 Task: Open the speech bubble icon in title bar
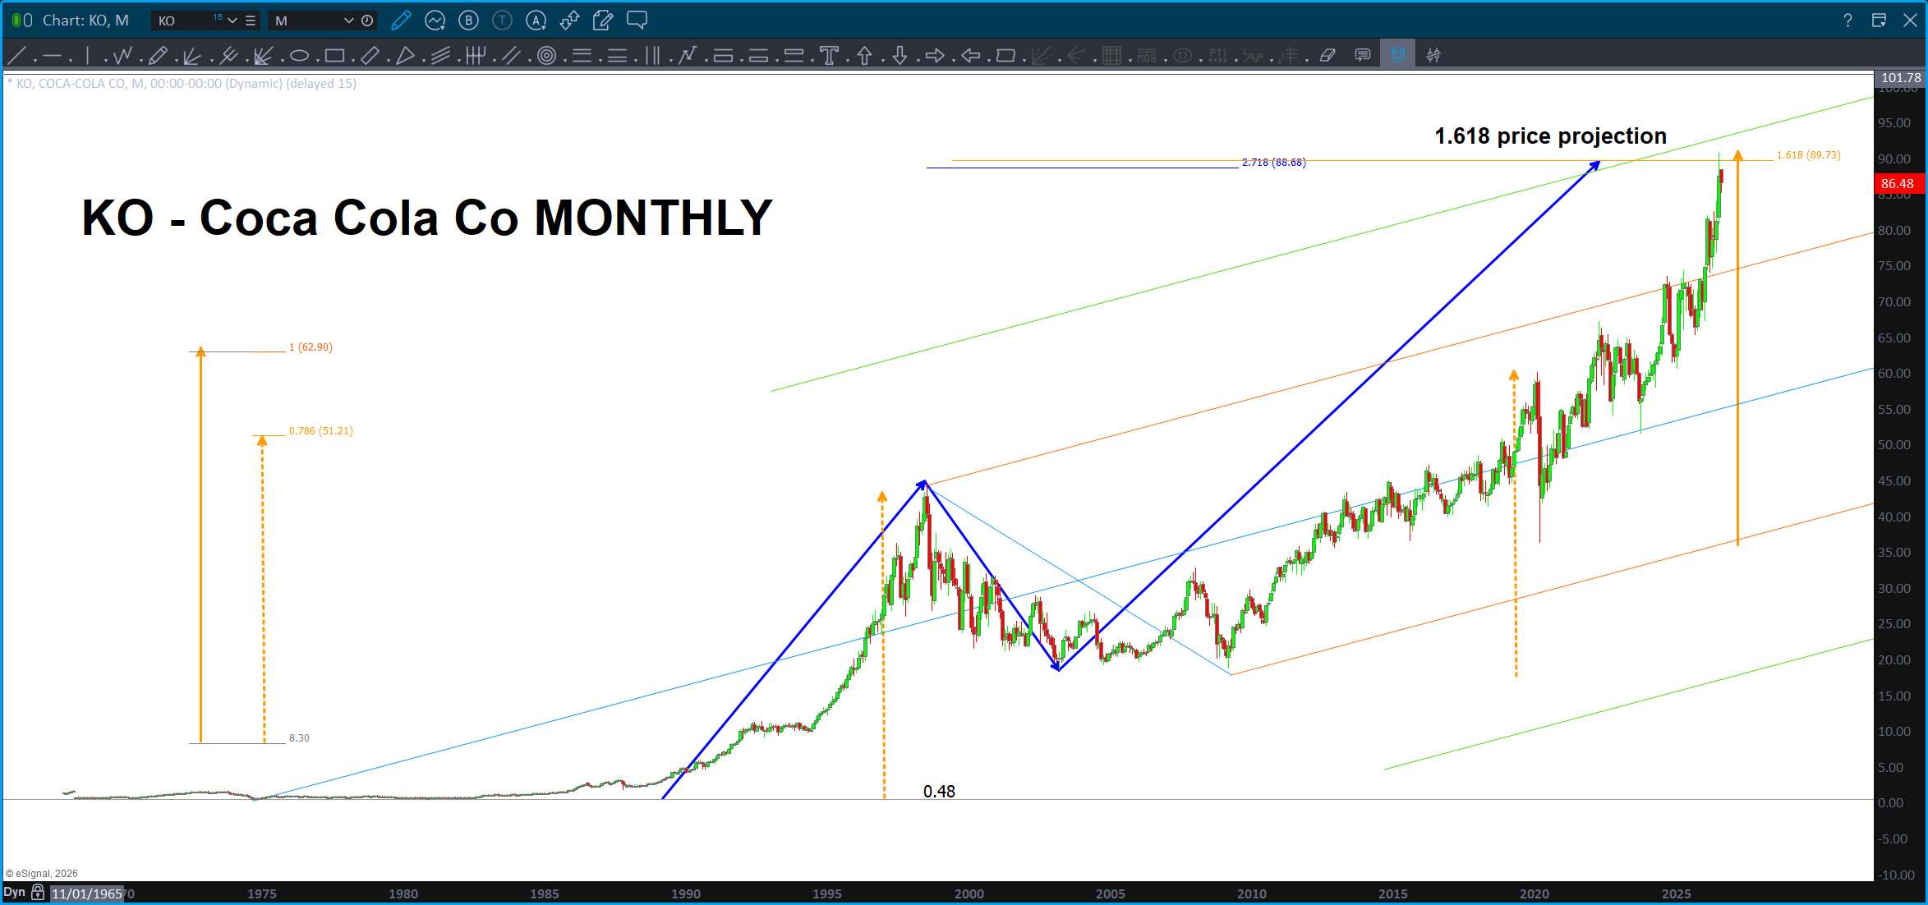637,21
